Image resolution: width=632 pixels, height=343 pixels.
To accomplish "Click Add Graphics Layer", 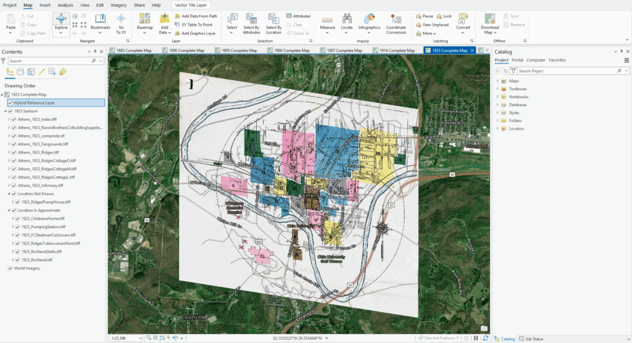I will coord(195,33).
